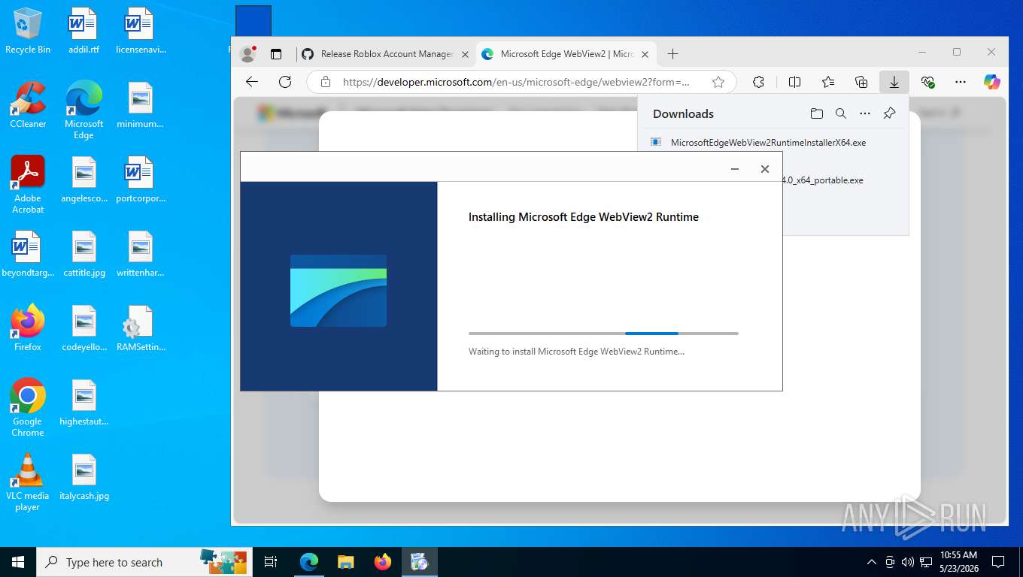Select the addil.rtf desktop file
The width and height of the screenshot is (1023, 577).
tap(83, 31)
